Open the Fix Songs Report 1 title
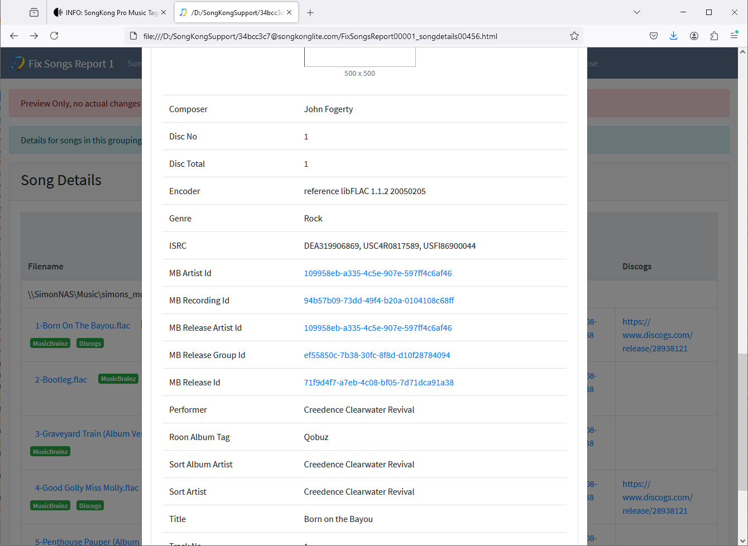 [71, 64]
